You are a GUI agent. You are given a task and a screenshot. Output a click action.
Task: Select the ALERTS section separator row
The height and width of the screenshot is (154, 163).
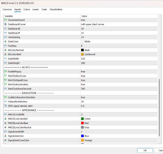coord(80,67)
